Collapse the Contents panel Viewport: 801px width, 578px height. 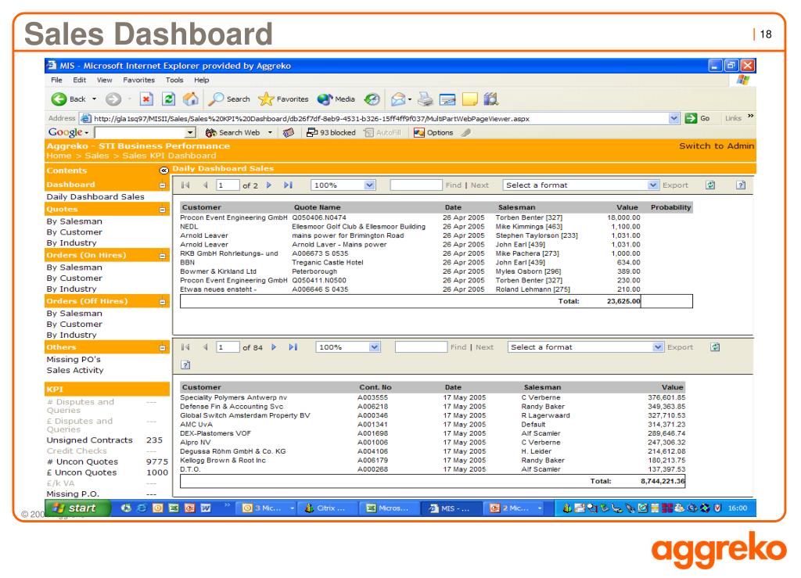[163, 171]
